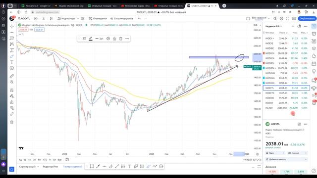Expand the Stock Screener dropdown arrow
This screenshot has width=317, height=178.
tap(38, 167)
